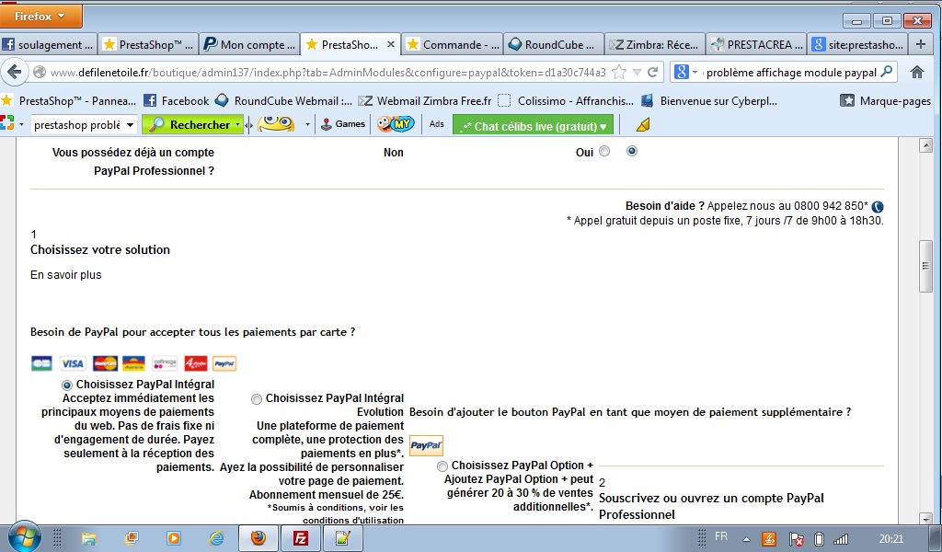
Task: Click the 4 étoiles card logo
Action: 195,363
